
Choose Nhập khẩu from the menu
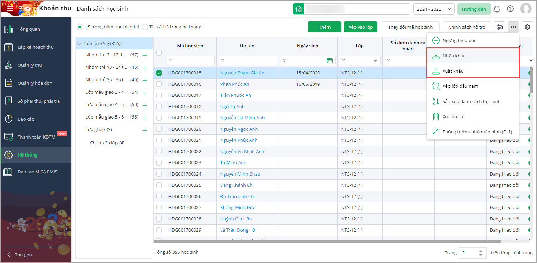454,56
